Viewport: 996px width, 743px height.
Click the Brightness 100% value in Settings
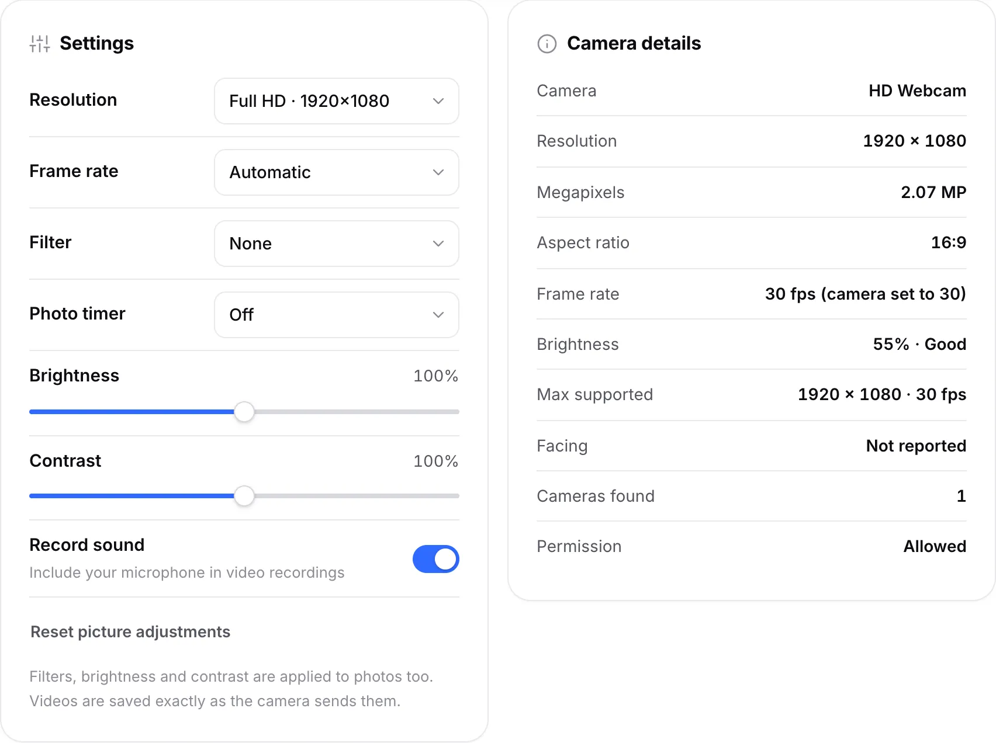tap(435, 376)
